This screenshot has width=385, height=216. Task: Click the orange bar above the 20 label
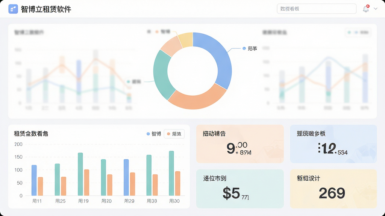click(109, 185)
